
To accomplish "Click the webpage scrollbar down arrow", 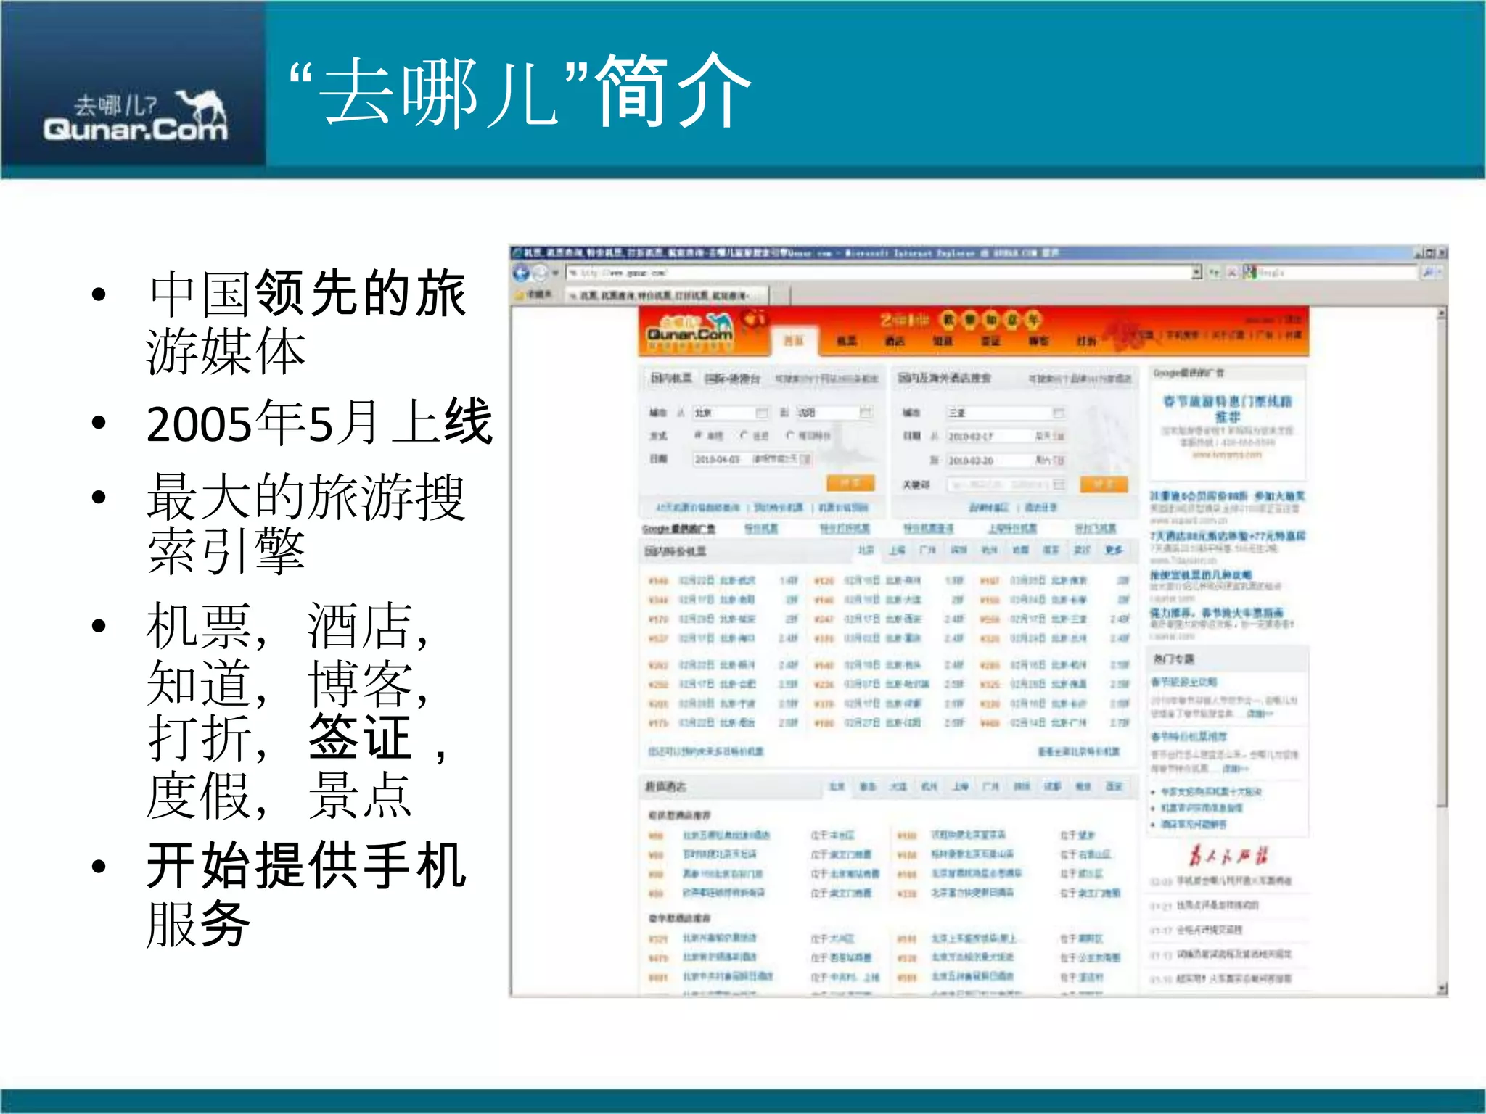I will click(1442, 989).
